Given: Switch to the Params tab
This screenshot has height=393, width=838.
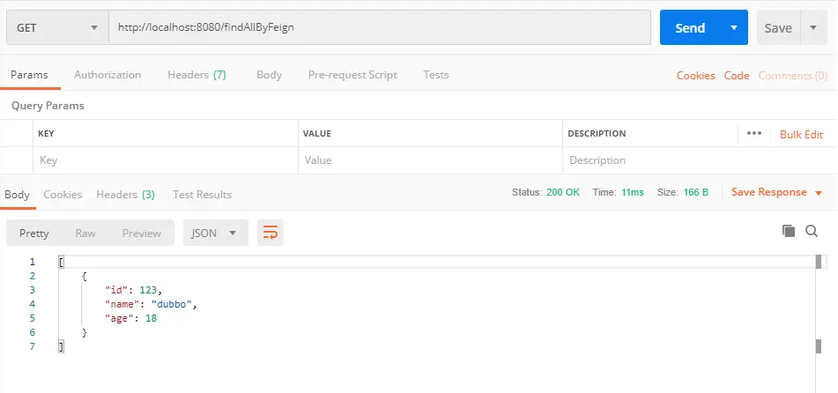Looking at the screenshot, I should point(29,75).
